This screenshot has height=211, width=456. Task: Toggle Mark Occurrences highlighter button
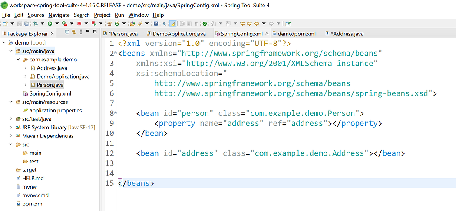(173, 23)
